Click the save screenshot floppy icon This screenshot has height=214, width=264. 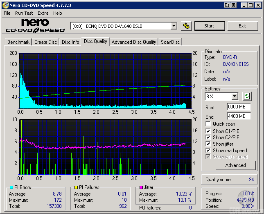coord(233,5)
